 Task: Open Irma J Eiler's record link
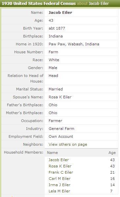(x=60, y=185)
